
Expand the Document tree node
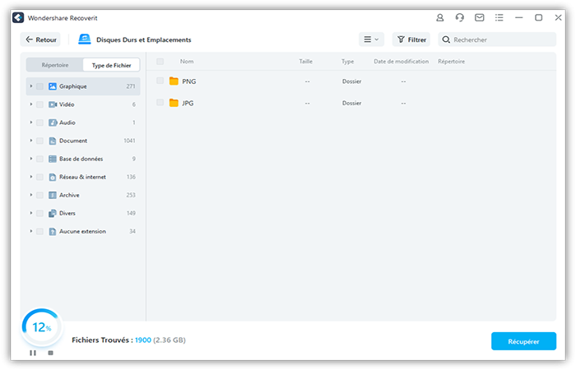31,141
